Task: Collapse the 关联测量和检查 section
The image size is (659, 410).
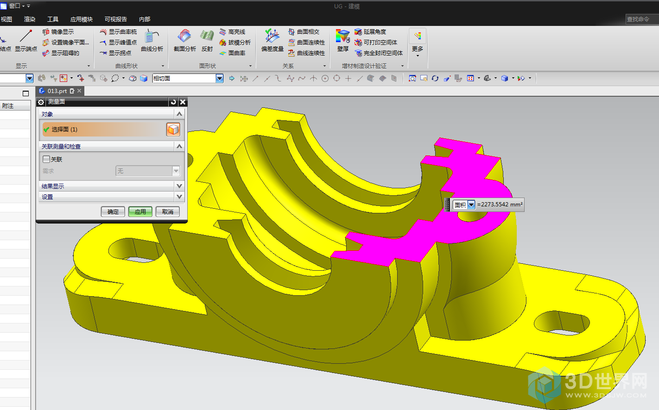Action: tap(179, 146)
